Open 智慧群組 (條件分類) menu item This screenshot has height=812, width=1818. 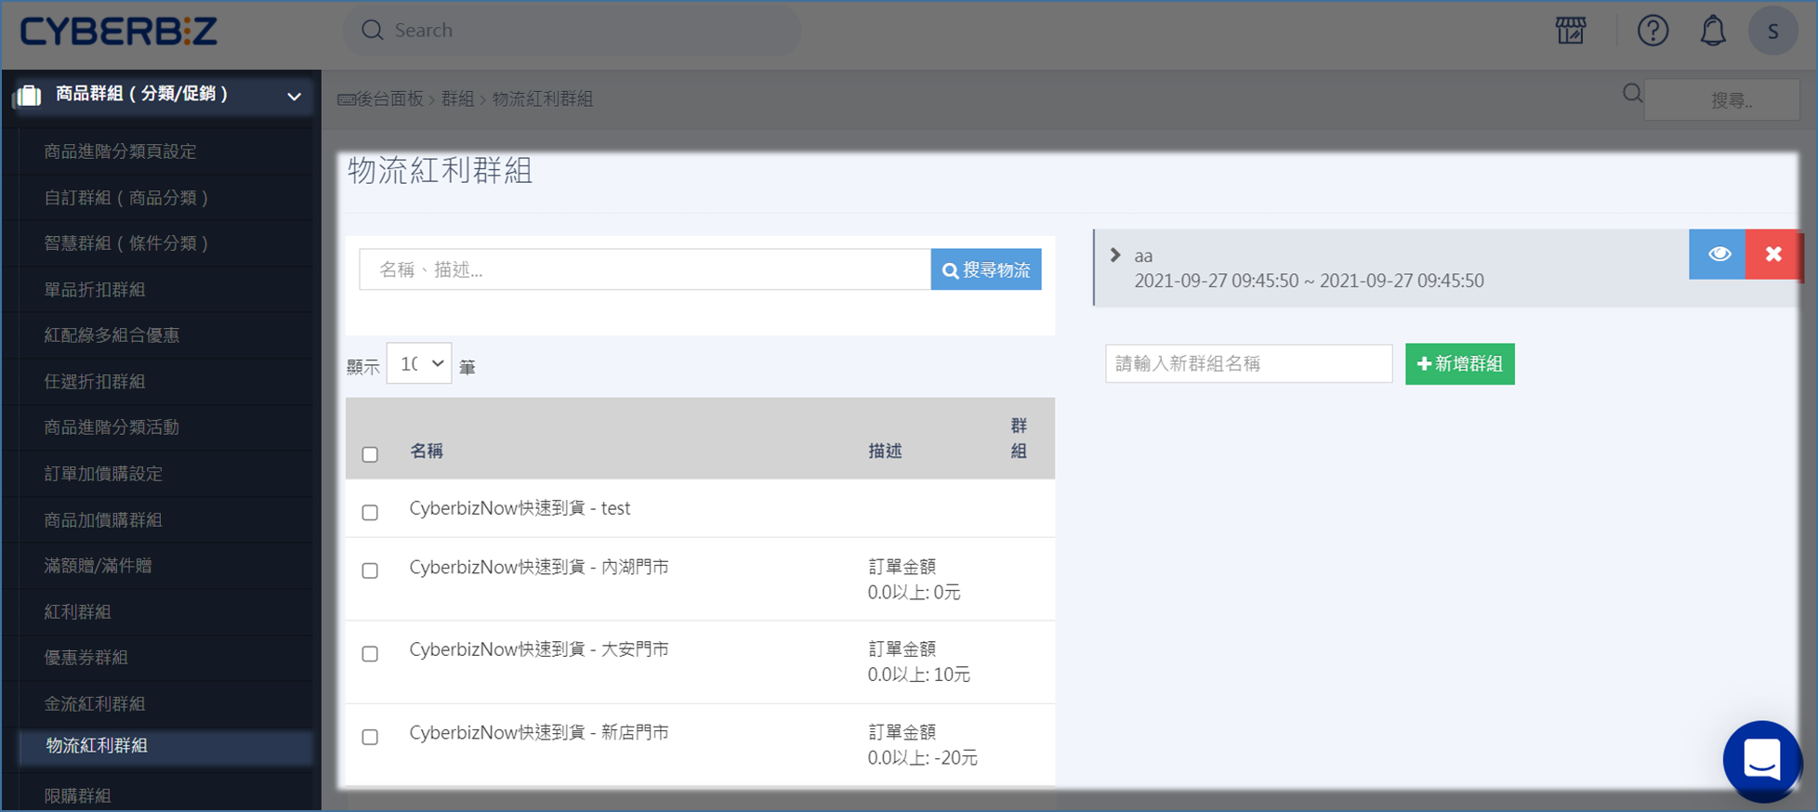(125, 242)
